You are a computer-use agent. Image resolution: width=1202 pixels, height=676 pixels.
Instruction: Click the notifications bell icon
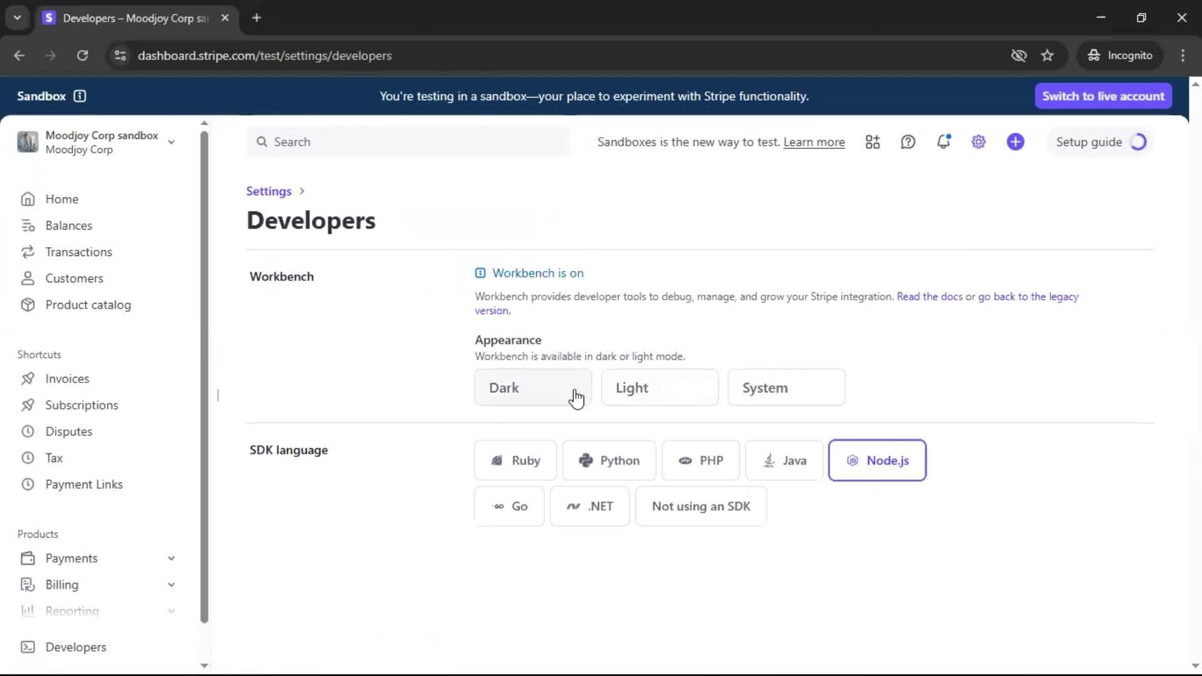(943, 142)
